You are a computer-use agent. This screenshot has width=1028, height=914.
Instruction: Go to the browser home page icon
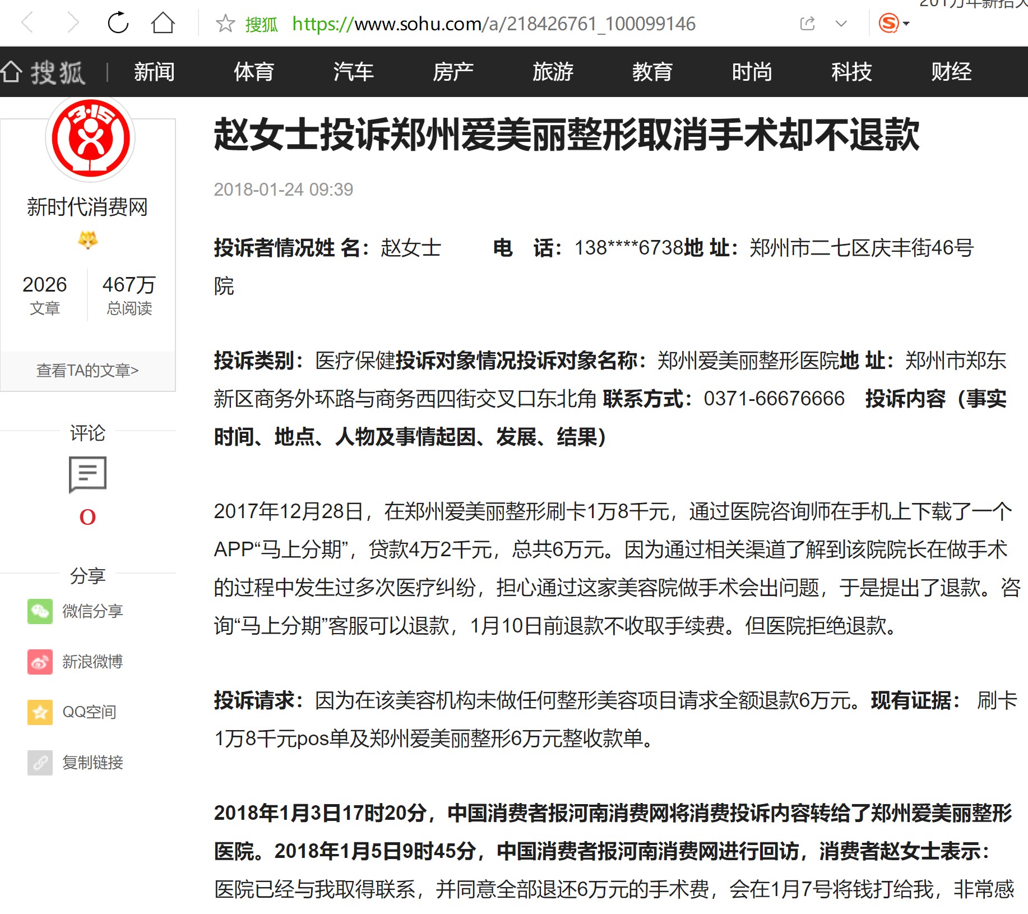(x=163, y=23)
